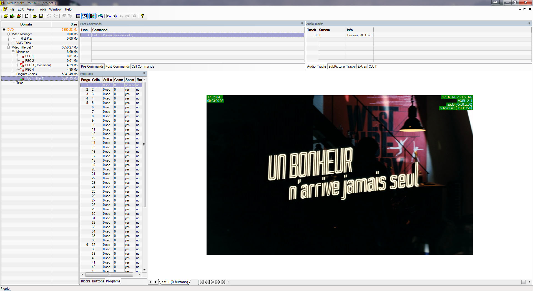Create a new project with blank page icon

(27, 16)
